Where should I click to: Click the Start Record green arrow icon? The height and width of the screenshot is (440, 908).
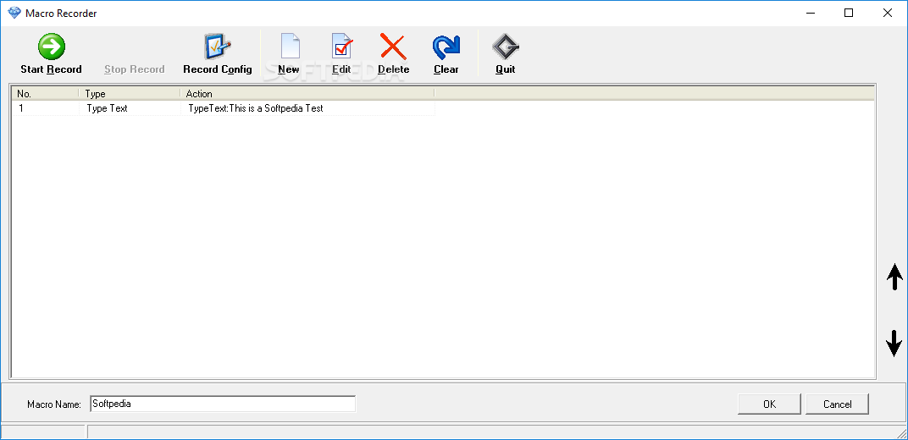point(52,47)
